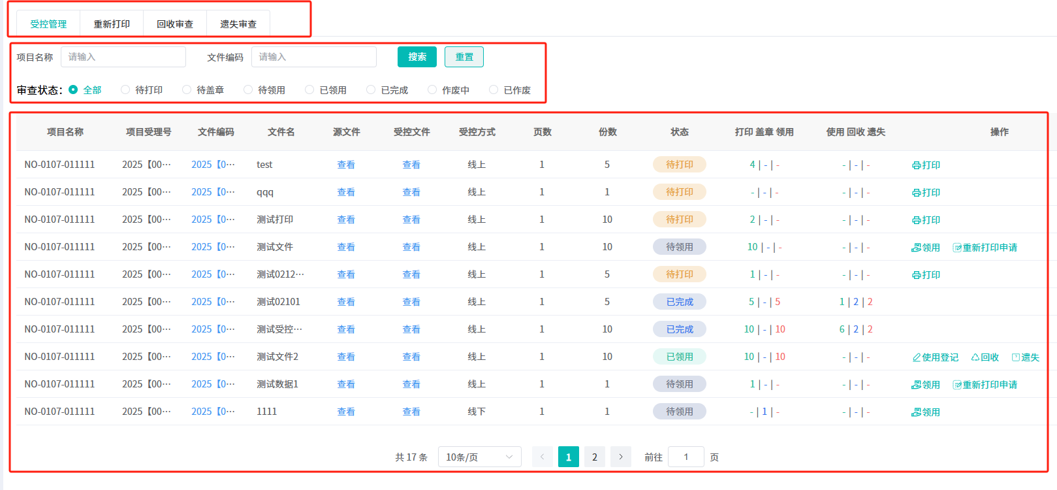Viewport: 1057px width, 490px height.
Task: Select page 1 in pagination
Action: (569, 457)
